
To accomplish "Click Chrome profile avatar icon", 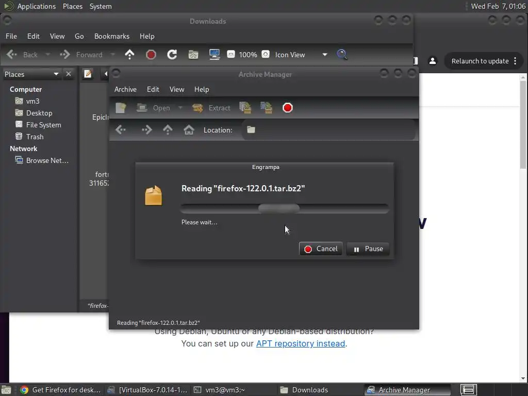I will [x=433, y=61].
